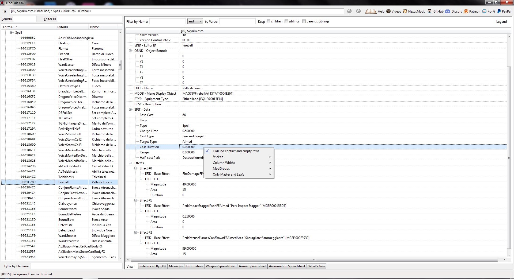The height and width of the screenshot is (279, 514).
Task: Switch to Armor Spreadsheet tab
Action: [252, 266]
